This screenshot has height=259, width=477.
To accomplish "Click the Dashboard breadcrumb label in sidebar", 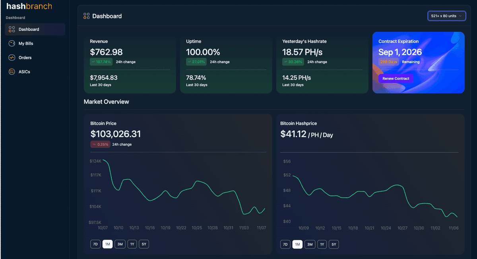I will (15, 17).
